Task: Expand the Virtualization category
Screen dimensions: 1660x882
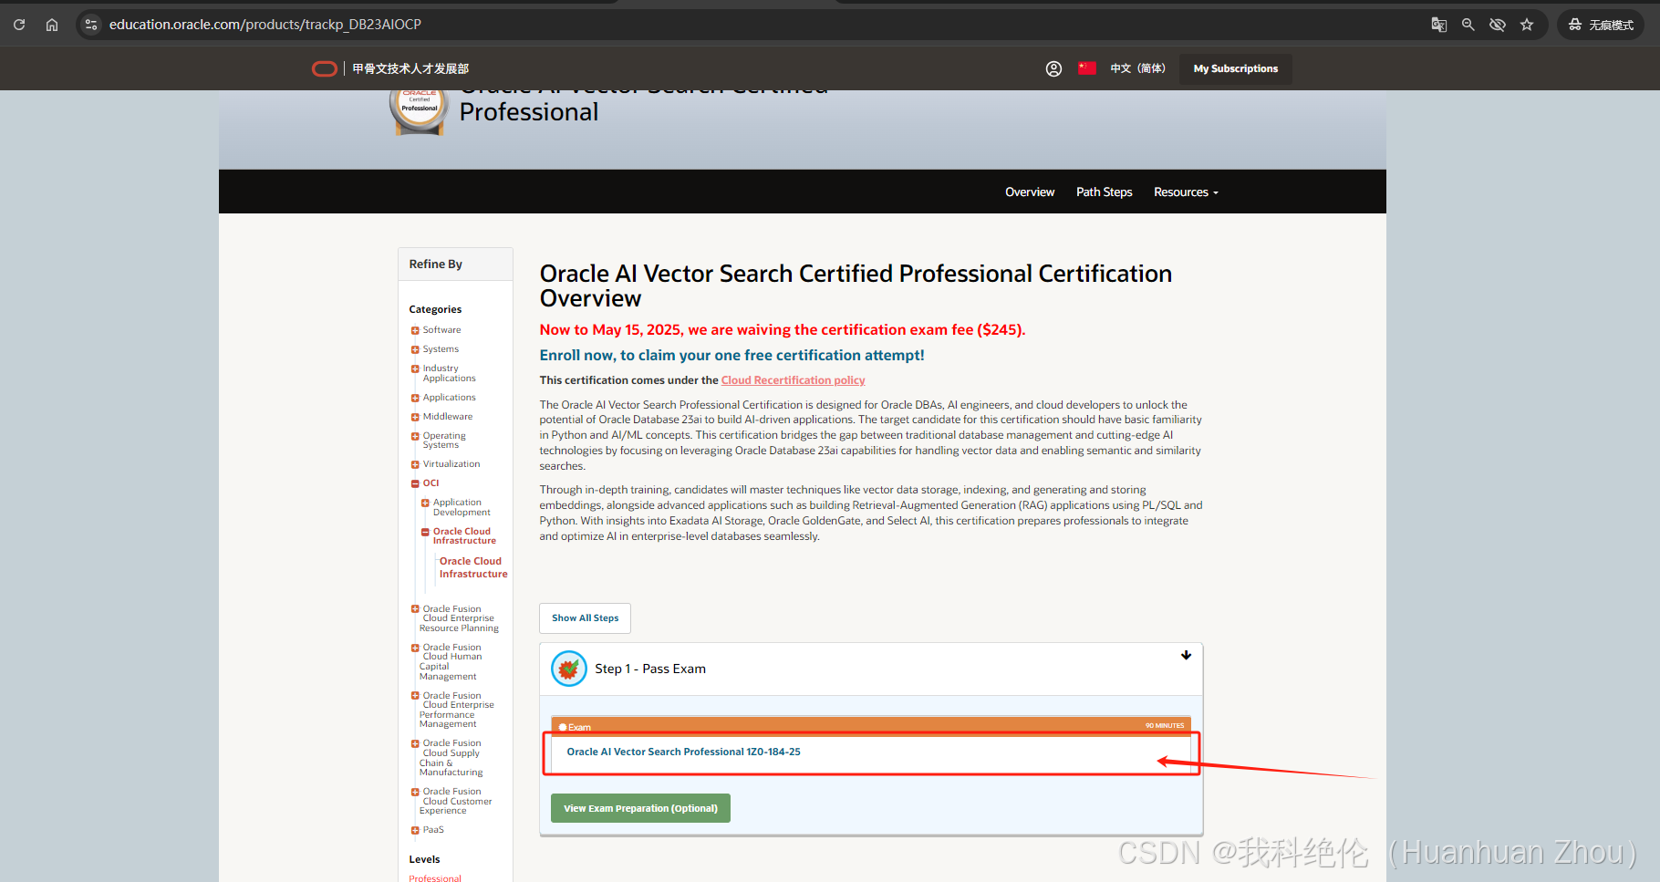Action: click(415, 464)
